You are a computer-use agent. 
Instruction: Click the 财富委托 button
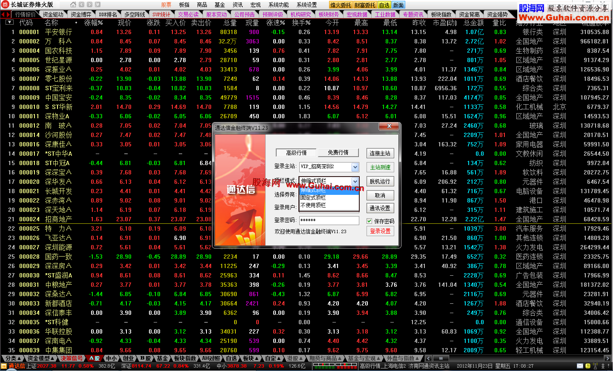(x=365, y=5)
